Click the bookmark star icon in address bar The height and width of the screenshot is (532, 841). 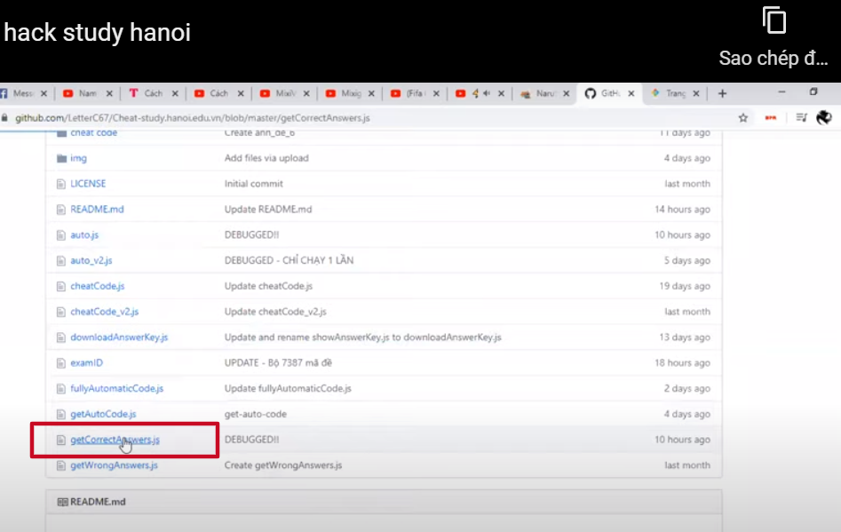(x=743, y=117)
